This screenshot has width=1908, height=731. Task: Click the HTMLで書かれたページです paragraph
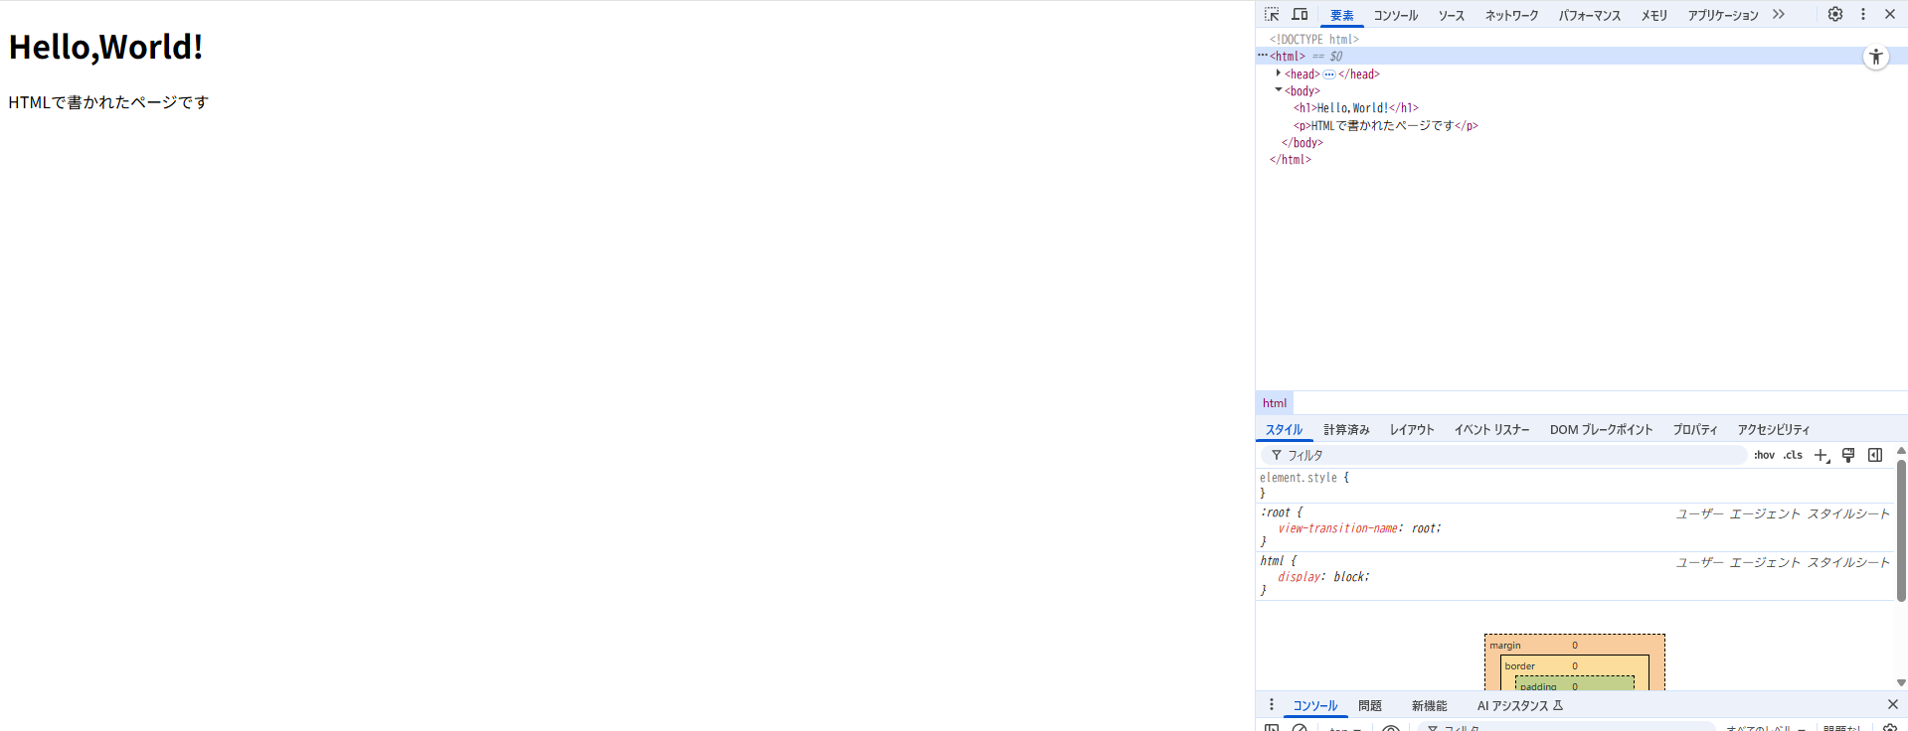tap(108, 102)
